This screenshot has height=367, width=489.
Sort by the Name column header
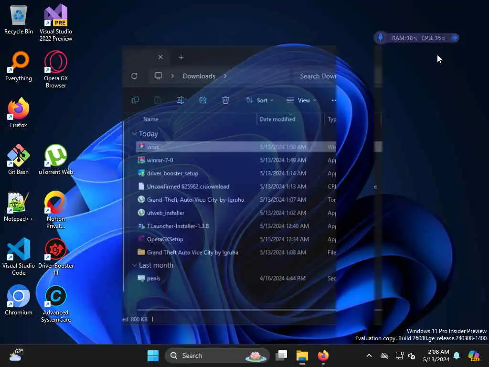tap(150, 119)
